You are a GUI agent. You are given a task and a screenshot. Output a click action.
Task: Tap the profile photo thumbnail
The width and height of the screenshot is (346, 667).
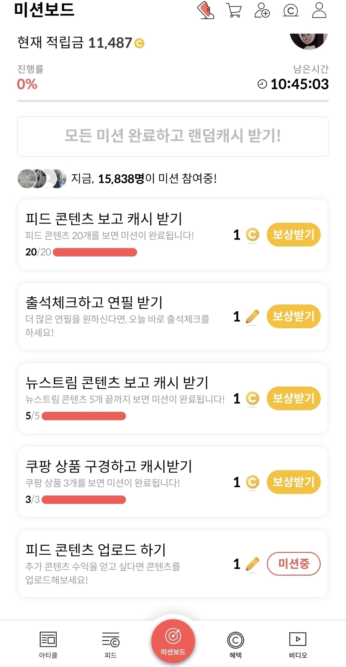pos(308,40)
